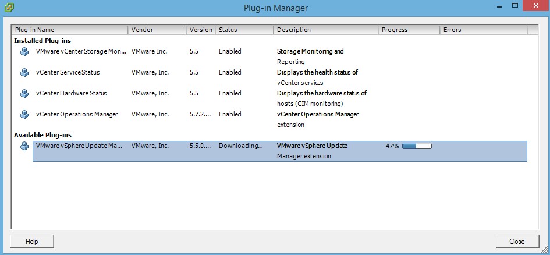Image resolution: width=550 pixels, height=255 pixels.
Task: Click the vCenter Hardware Status plug-in icon
Action: click(24, 94)
